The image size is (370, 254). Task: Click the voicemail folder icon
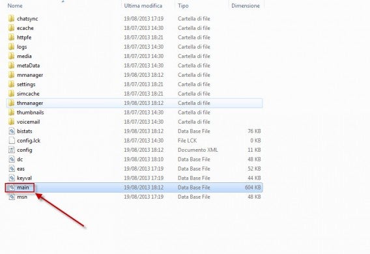click(x=11, y=122)
